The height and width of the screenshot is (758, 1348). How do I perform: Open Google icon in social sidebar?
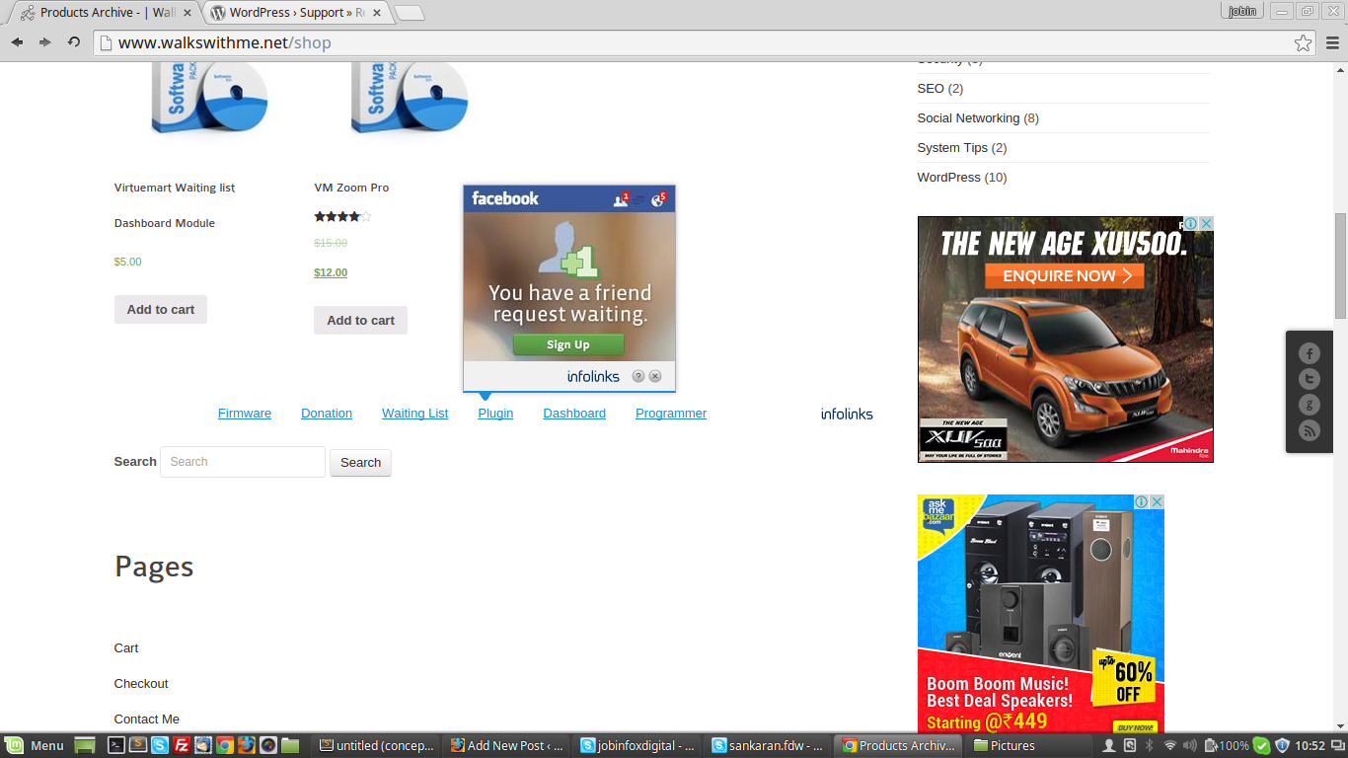click(1310, 405)
